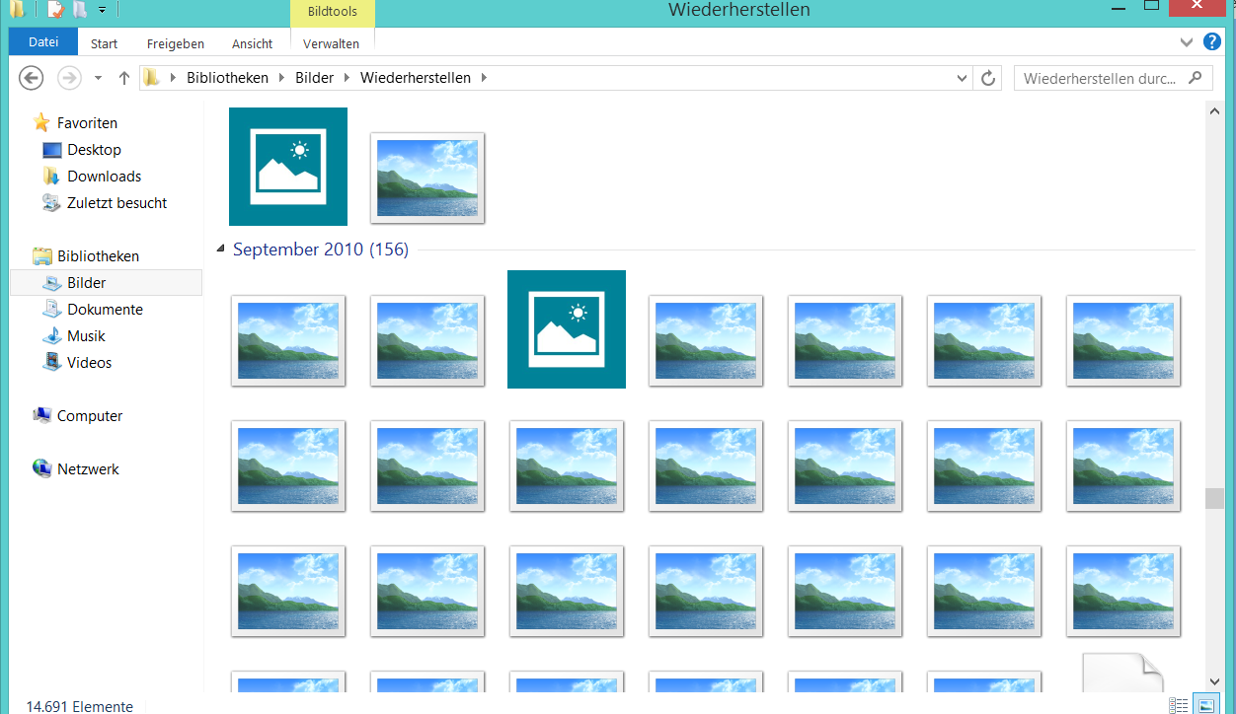The image size is (1236, 714).
Task: Maximize the Wiederherstellen window
Action: (1151, 7)
